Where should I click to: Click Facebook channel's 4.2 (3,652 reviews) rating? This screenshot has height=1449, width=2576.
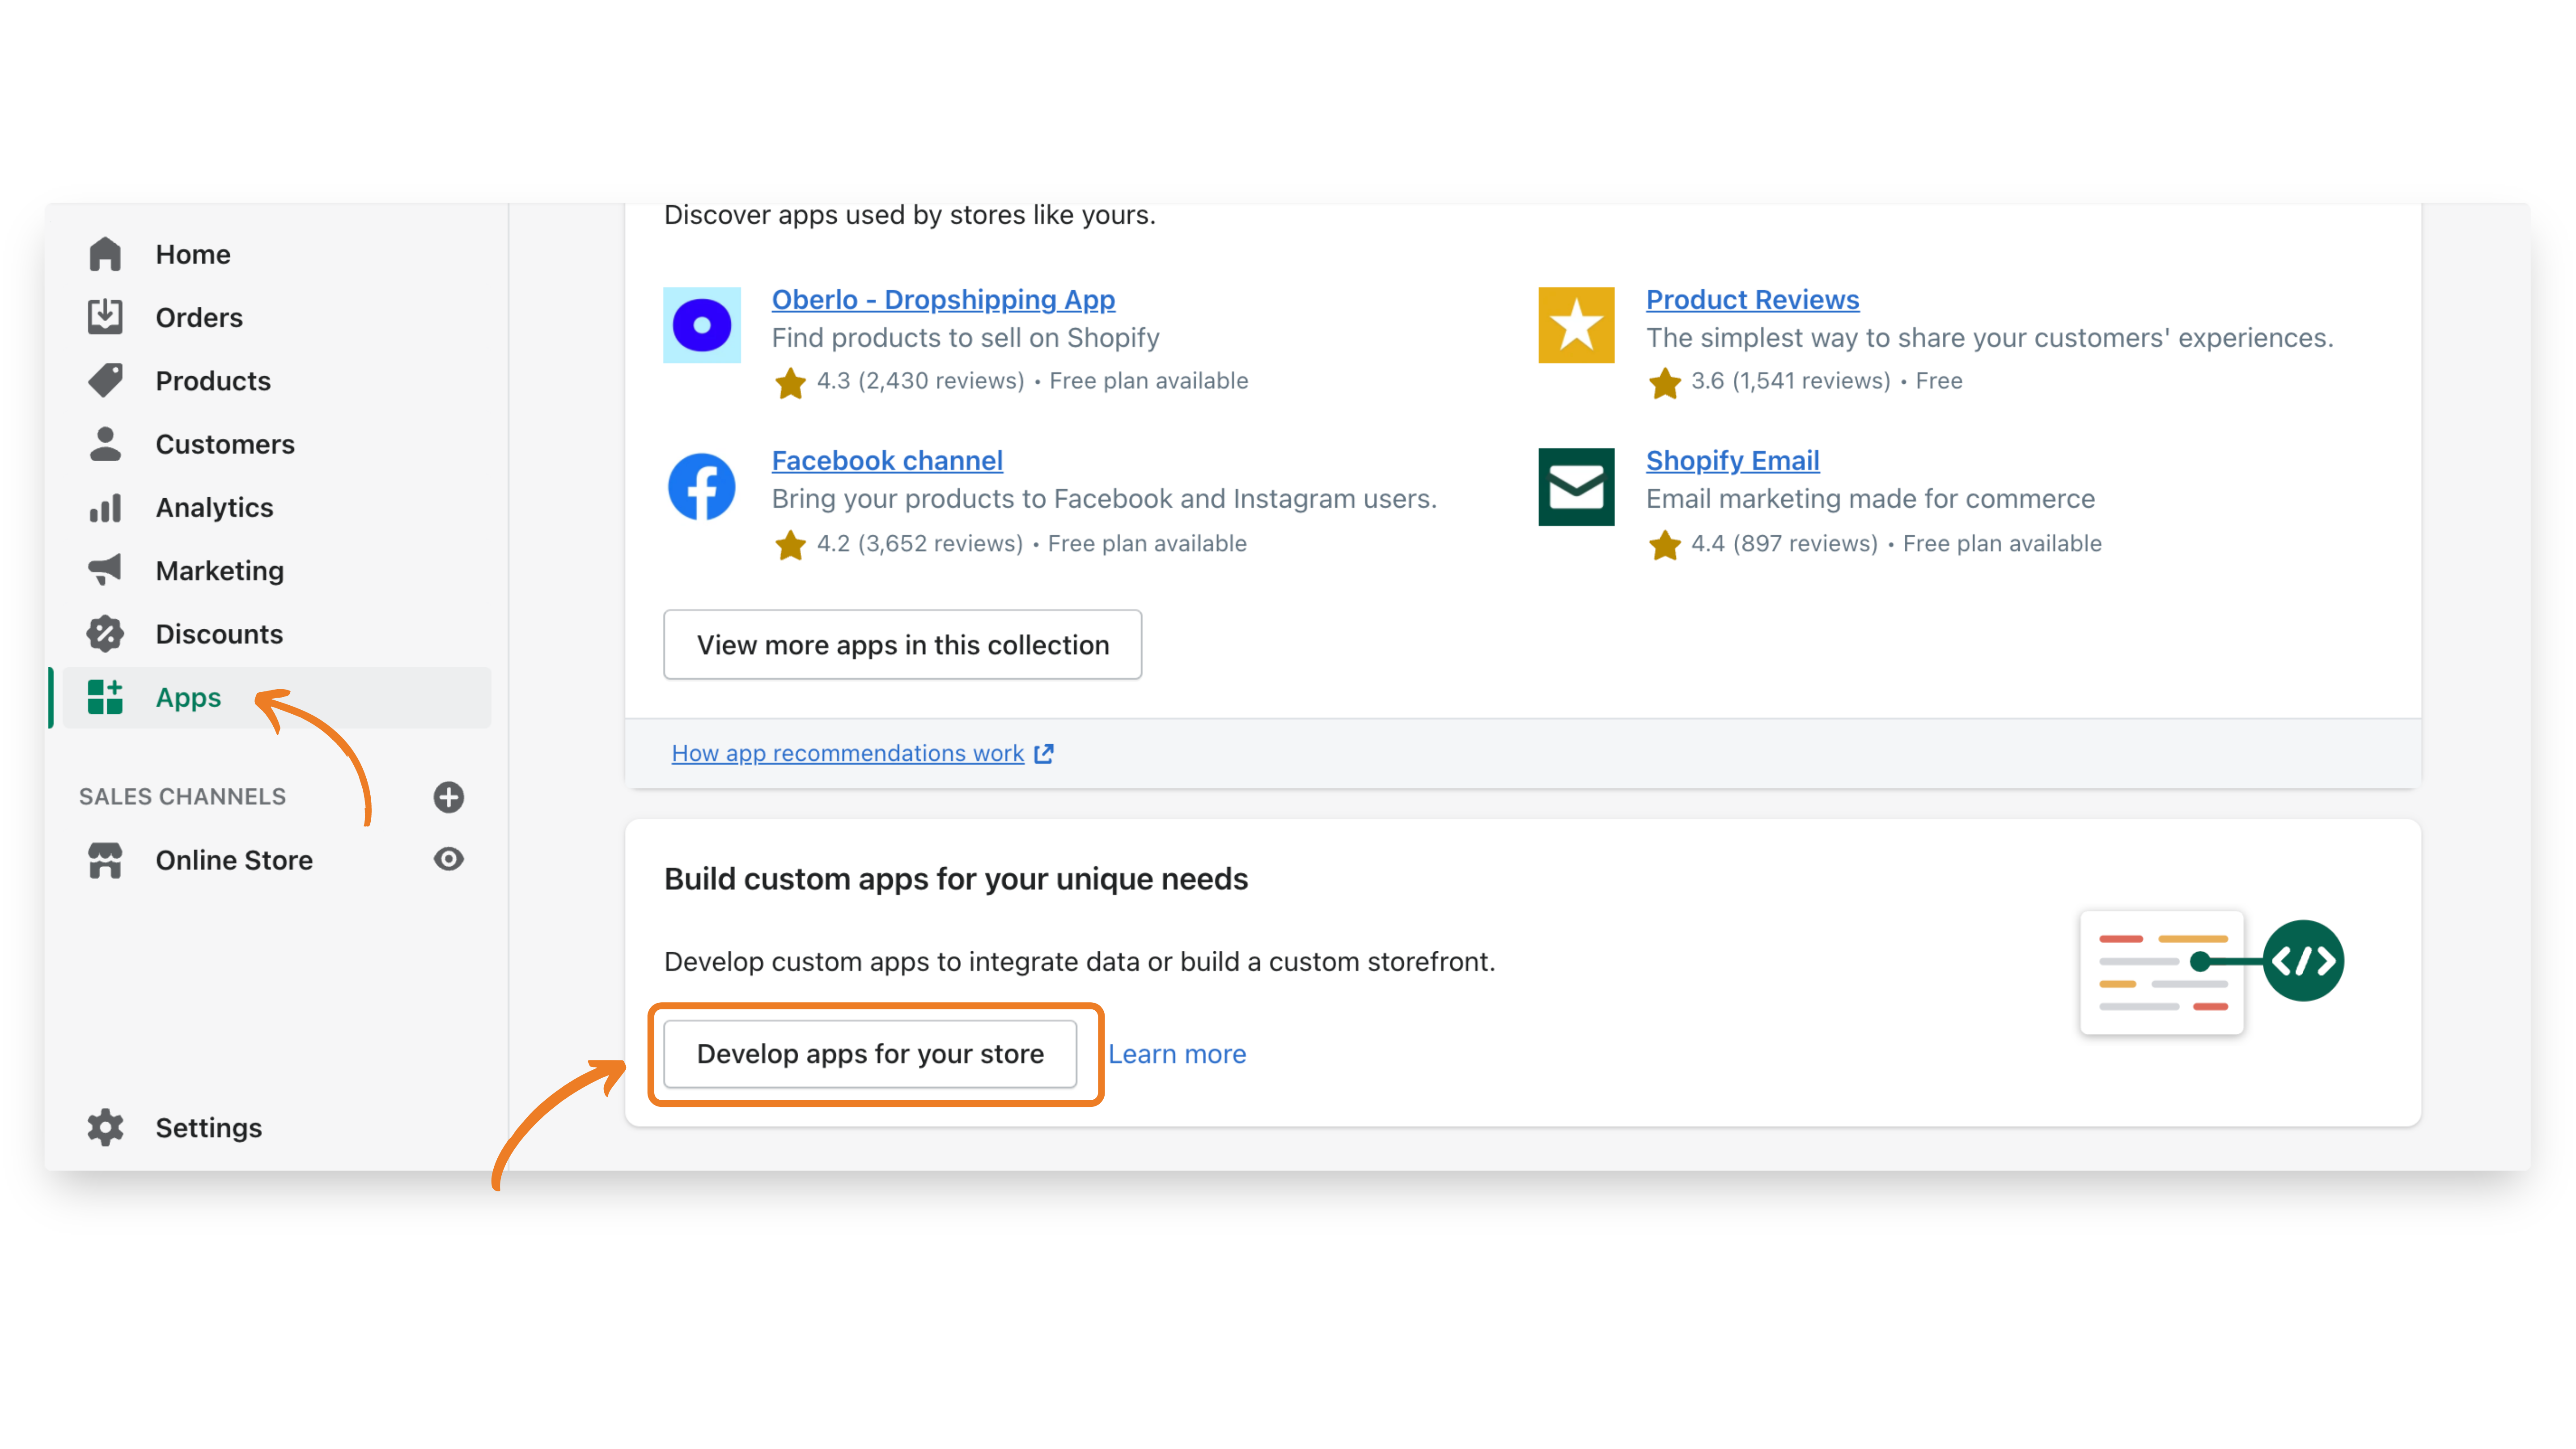point(919,544)
